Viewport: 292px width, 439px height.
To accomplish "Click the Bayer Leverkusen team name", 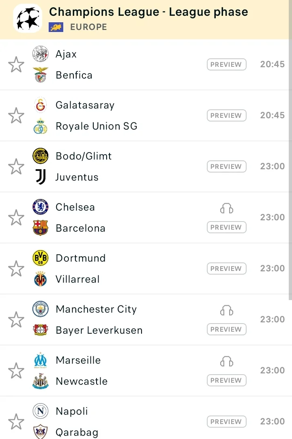I will (x=99, y=330).
